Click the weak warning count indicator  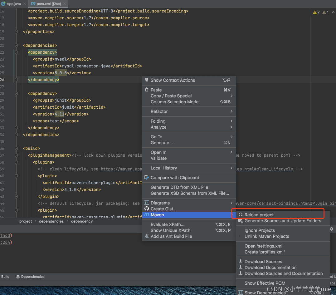[325, 12]
